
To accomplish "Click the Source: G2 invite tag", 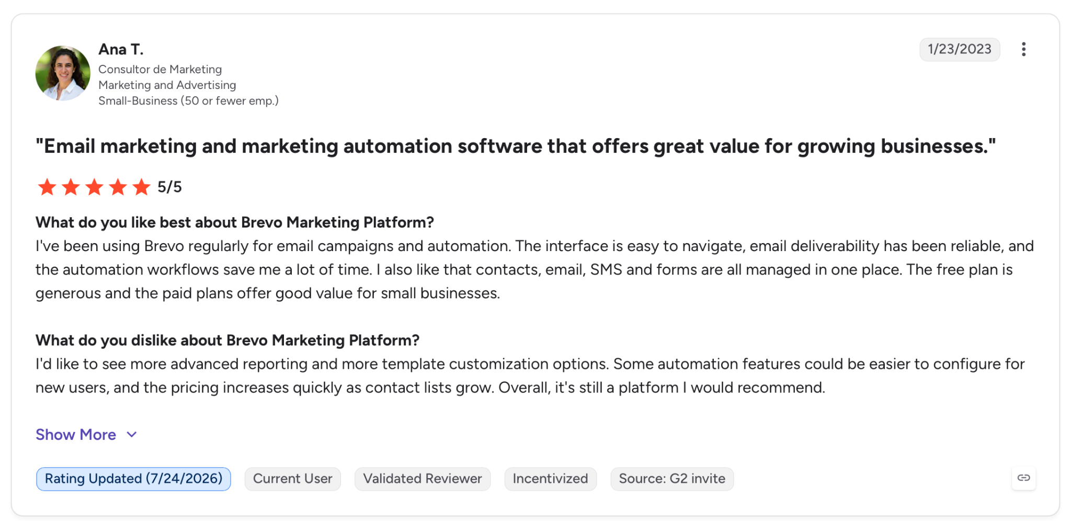I will (x=672, y=479).
